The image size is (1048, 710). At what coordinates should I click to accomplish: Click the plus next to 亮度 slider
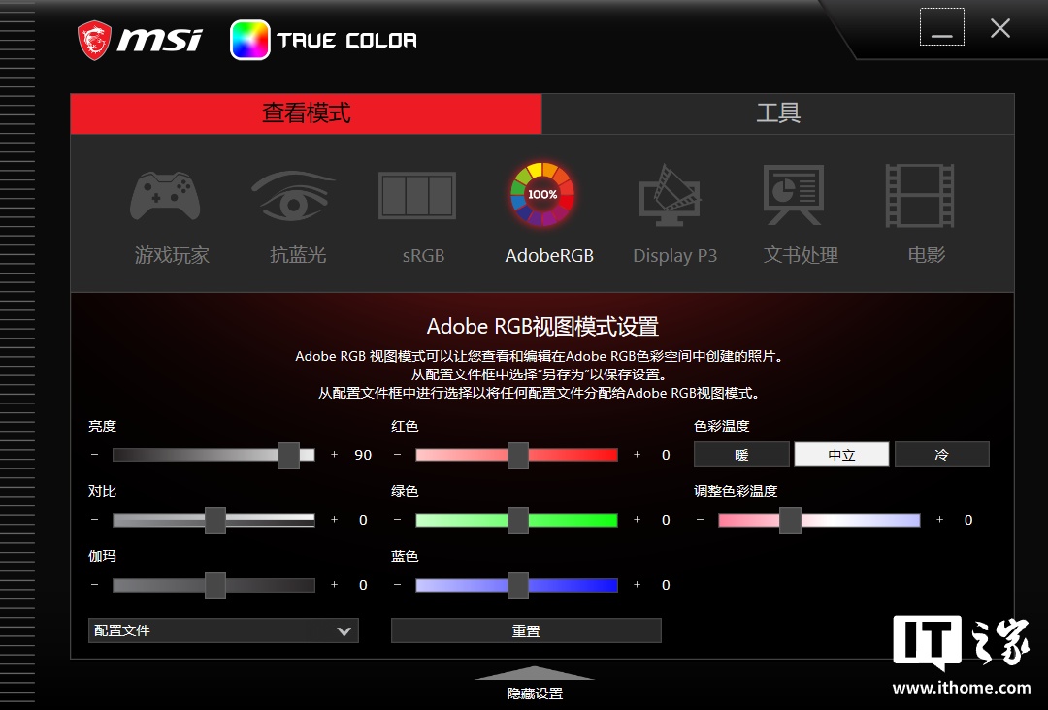[335, 455]
